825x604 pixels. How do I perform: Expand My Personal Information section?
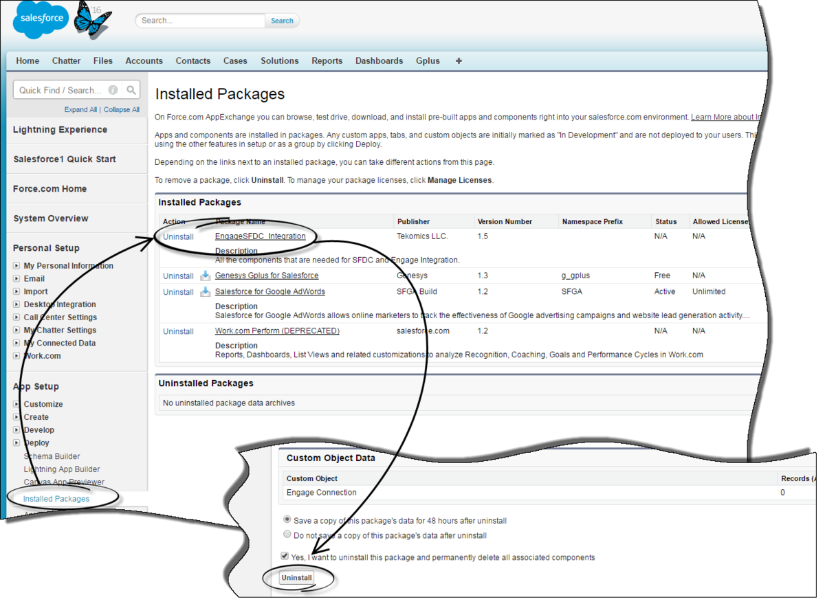point(16,266)
